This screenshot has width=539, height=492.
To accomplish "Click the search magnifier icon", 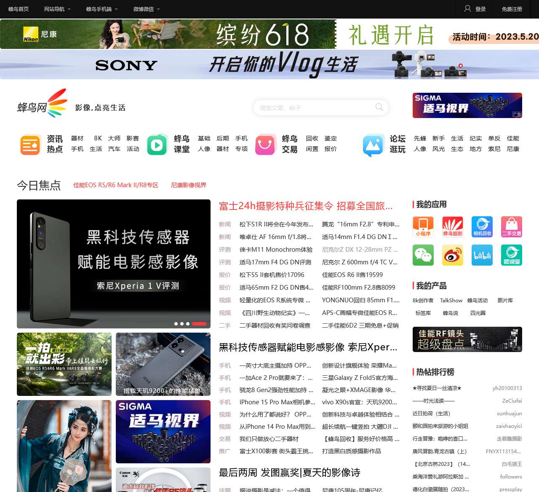I will click(379, 107).
